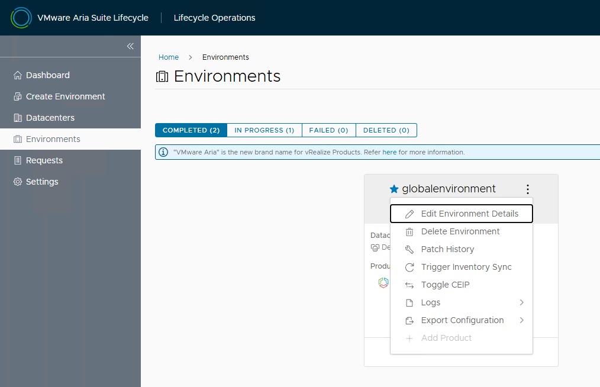Click the Patch History wrench icon

(x=409, y=250)
